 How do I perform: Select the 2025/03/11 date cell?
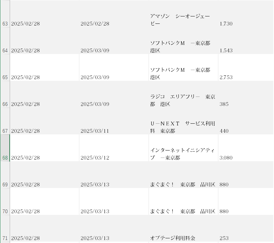tap(114, 131)
